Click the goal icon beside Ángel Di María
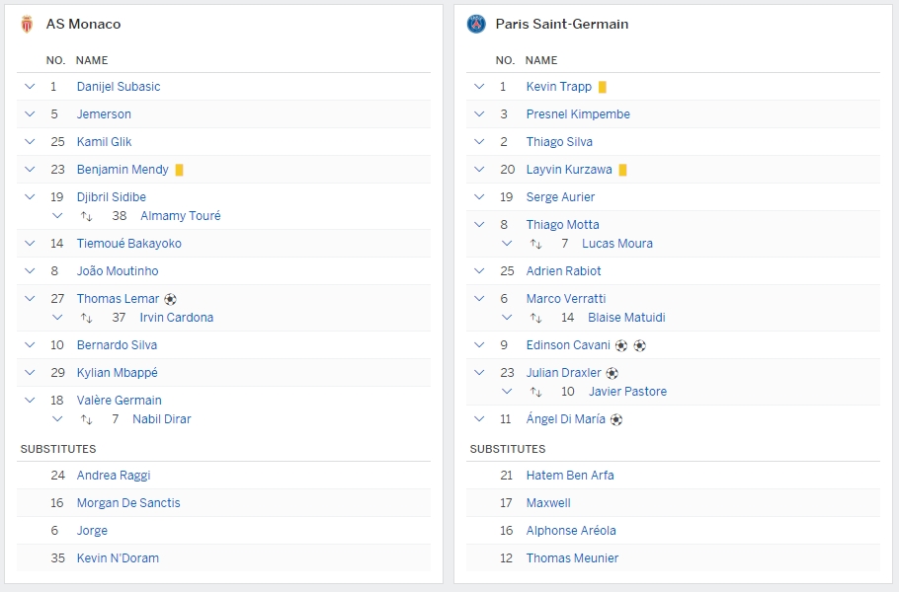Image resolution: width=899 pixels, height=592 pixels. click(x=616, y=419)
